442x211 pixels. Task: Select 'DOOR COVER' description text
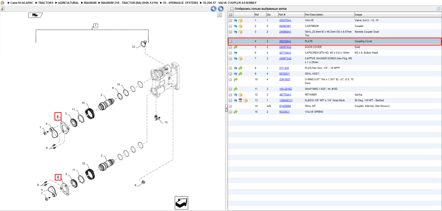click(x=313, y=47)
